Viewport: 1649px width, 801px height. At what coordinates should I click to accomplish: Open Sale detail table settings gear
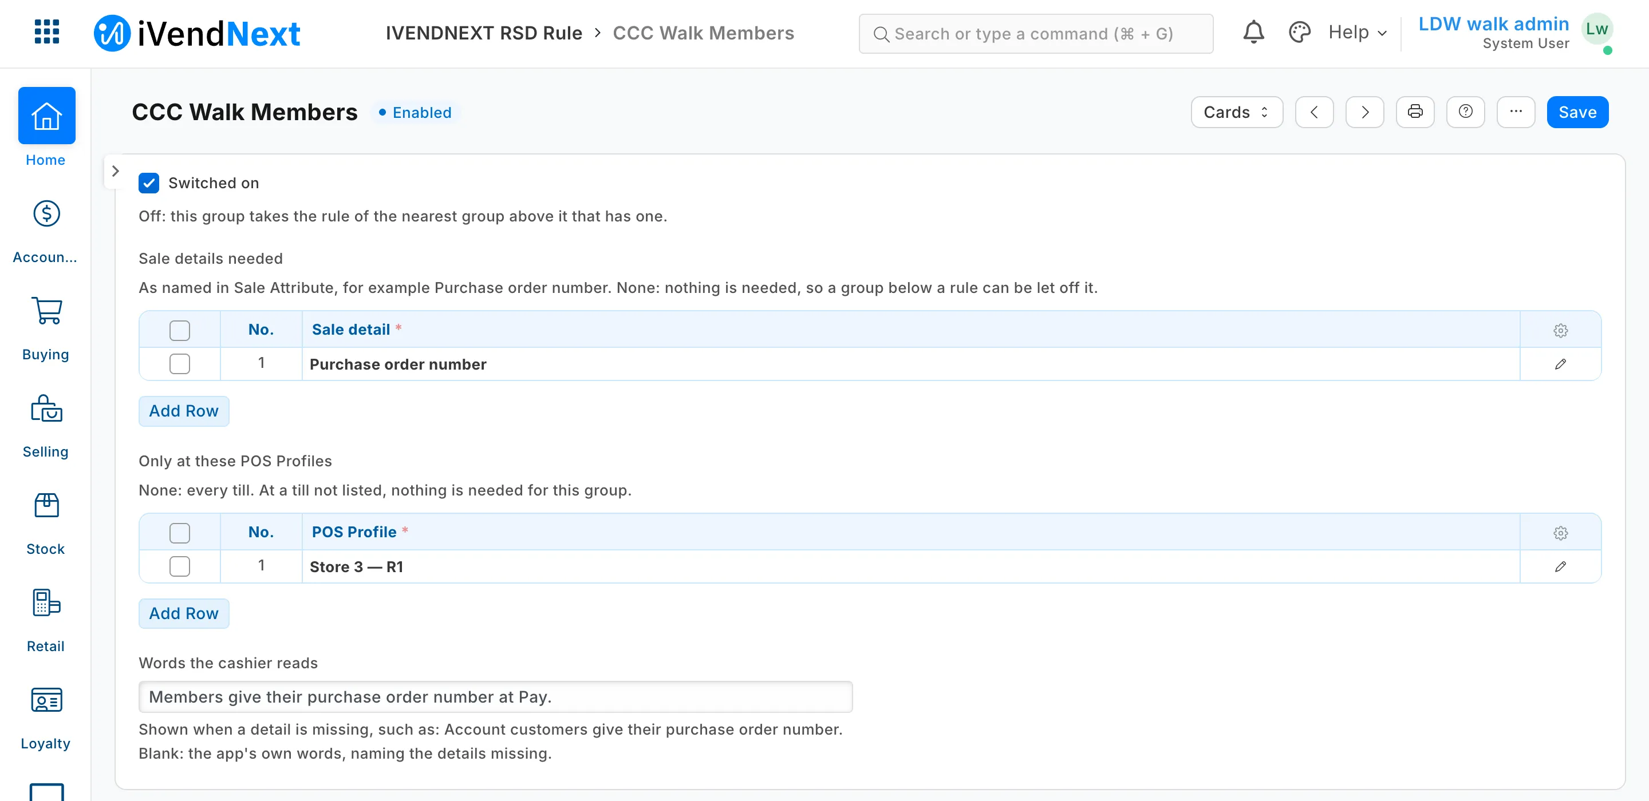point(1560,330)
